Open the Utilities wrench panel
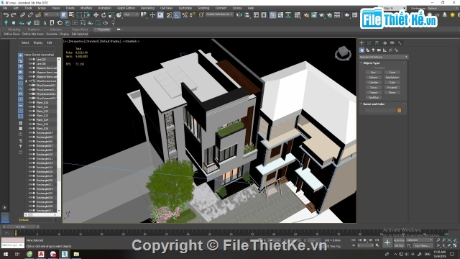 [x=400, y=43]
